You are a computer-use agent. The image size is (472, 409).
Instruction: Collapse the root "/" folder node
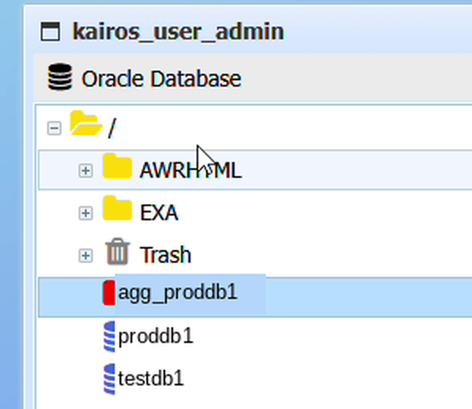[x=54, y=128]
